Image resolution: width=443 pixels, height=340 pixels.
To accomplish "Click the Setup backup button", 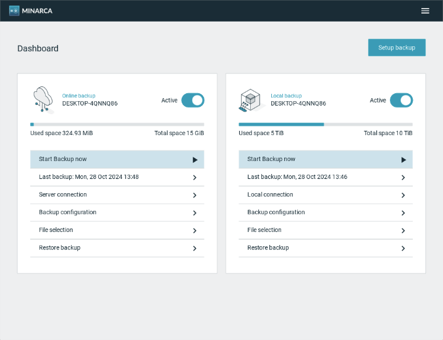I will coord(397,48).
